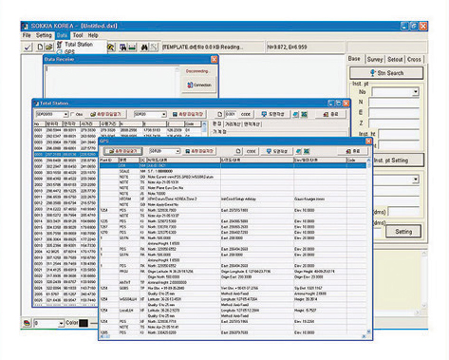Click the E input field under Inst. pt
This screenshot has height=360, width=449.
394,112
